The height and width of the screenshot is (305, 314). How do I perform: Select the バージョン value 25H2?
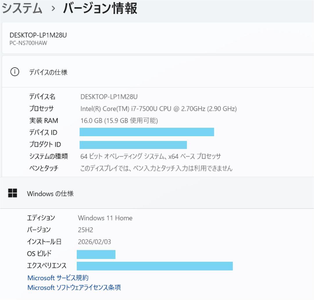point(85,230)
